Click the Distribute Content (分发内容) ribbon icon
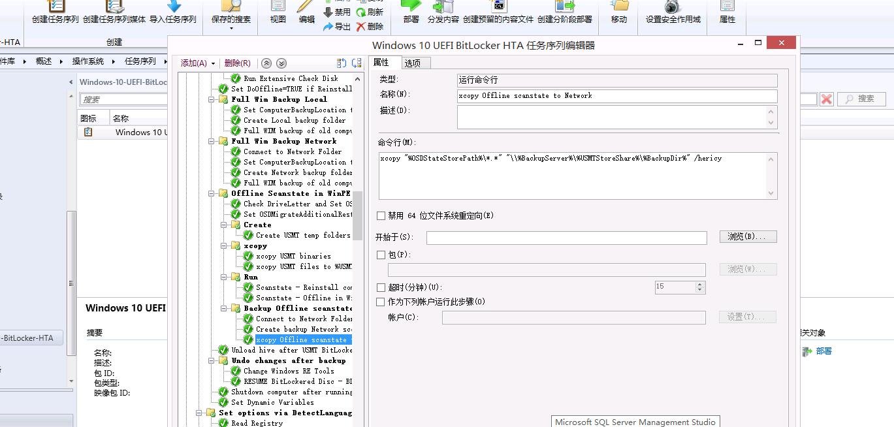Screen dimensions: 894x427 [443, 12]
